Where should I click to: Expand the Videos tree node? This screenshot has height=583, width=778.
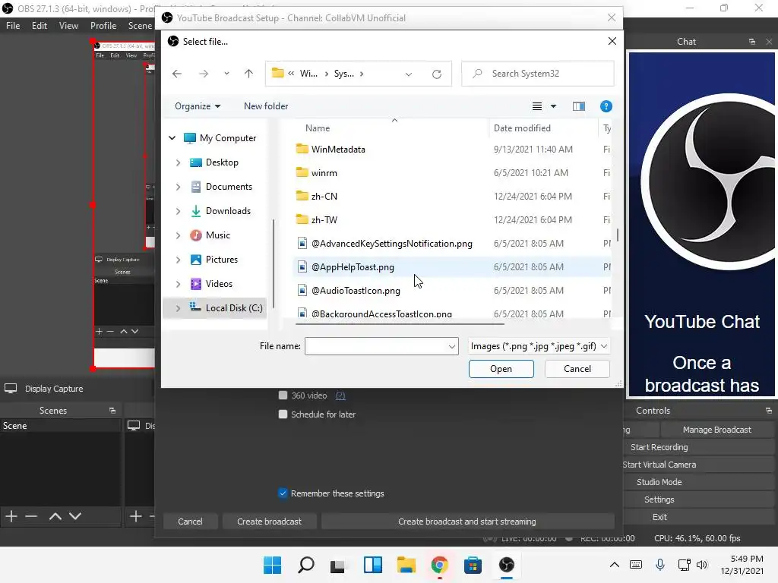[178, 284]
